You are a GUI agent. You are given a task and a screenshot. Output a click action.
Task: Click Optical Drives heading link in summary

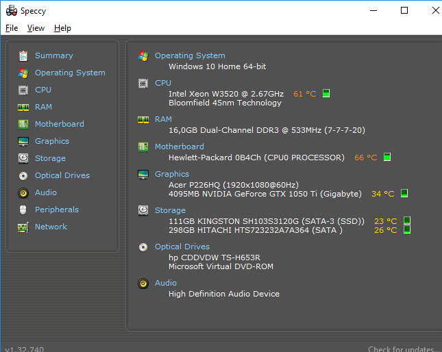tap(182, 247)
